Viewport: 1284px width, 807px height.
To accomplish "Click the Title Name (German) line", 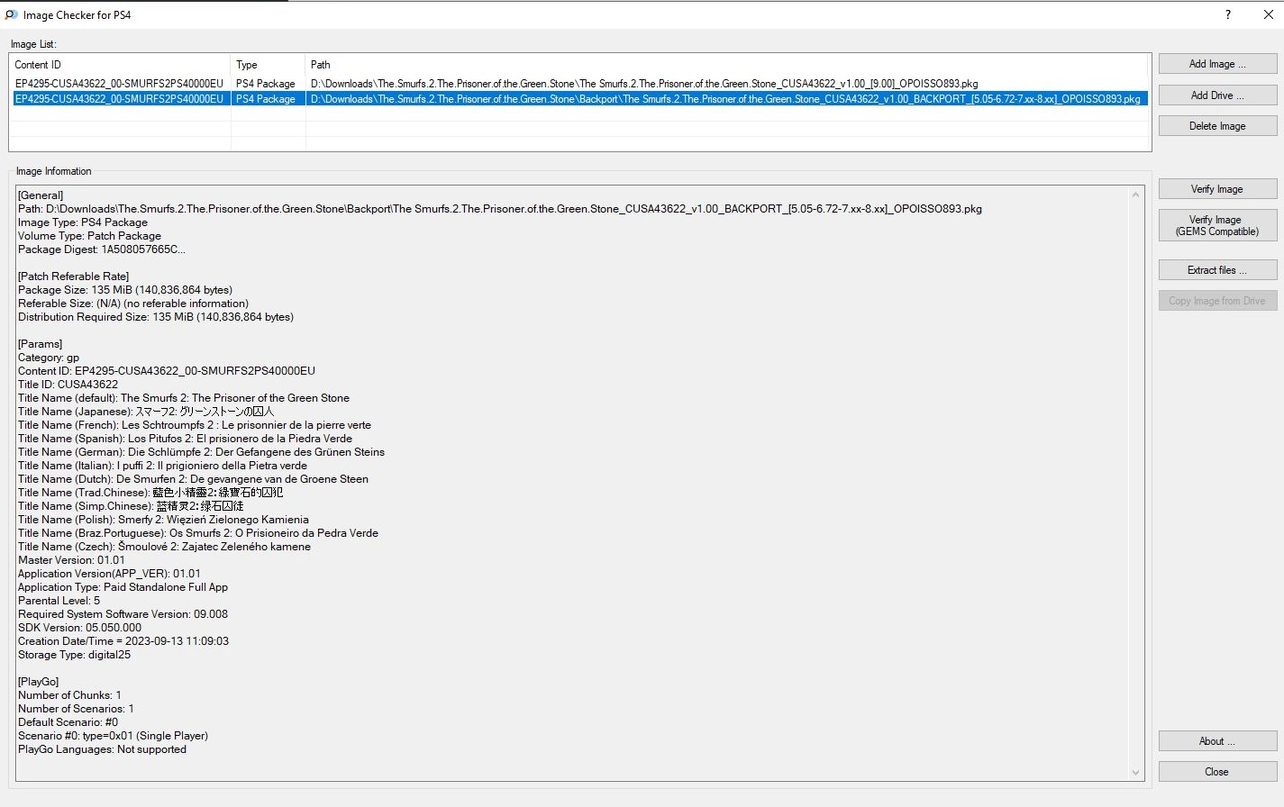I will pyautogui.click(x=201, y=452).
